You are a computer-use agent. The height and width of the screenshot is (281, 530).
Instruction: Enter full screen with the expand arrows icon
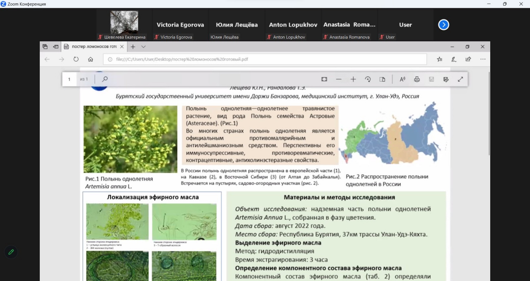point(460,79)
